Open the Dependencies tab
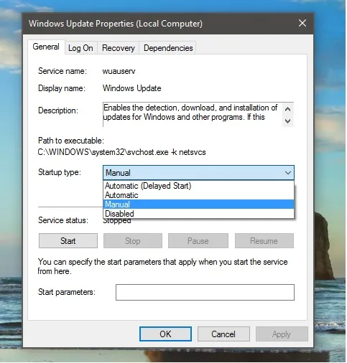 click(168, 48)
